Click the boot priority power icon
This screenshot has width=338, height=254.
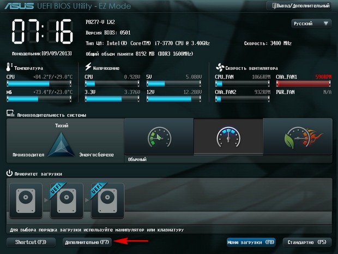pyautogui.click(x=10, y=173)
